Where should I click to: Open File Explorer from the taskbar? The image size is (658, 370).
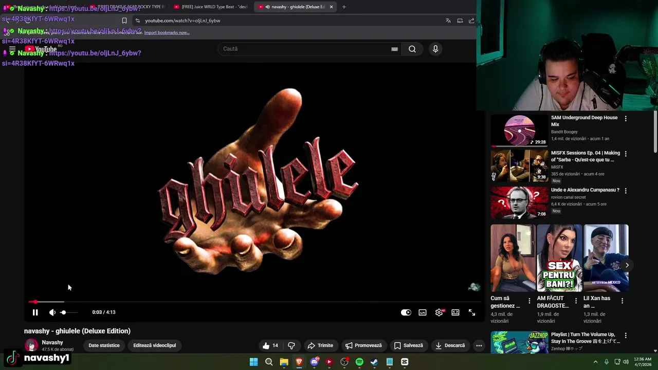(x=284, y=362)
